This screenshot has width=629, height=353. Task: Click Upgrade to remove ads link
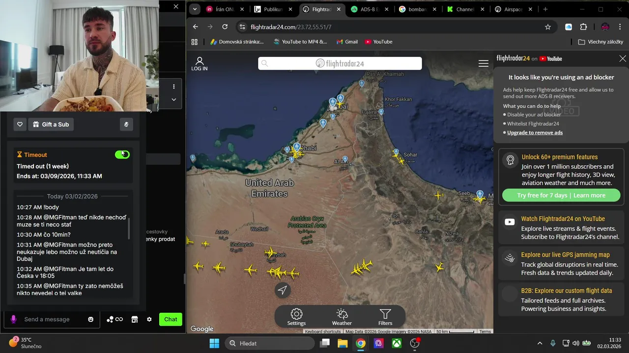[535, 132]
